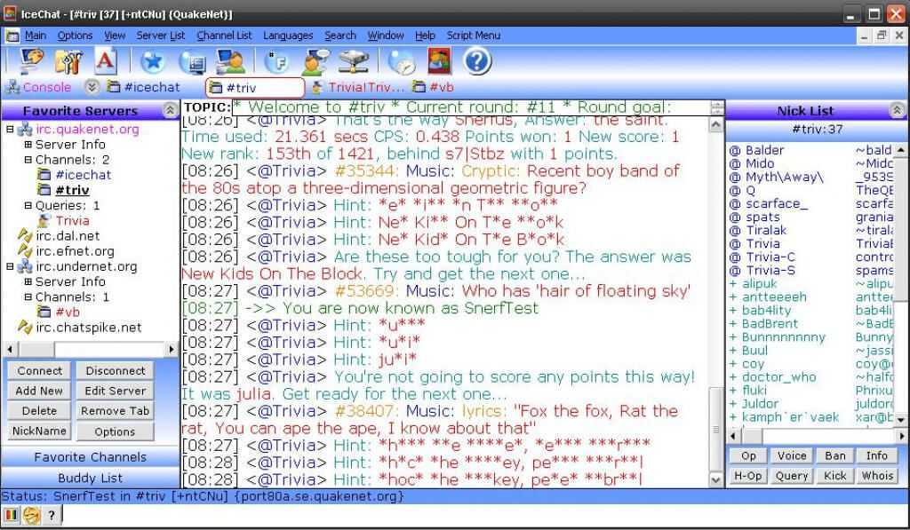Click the small question mark button near input
This screenshot has width=910, height=530.
pos(52,515)
